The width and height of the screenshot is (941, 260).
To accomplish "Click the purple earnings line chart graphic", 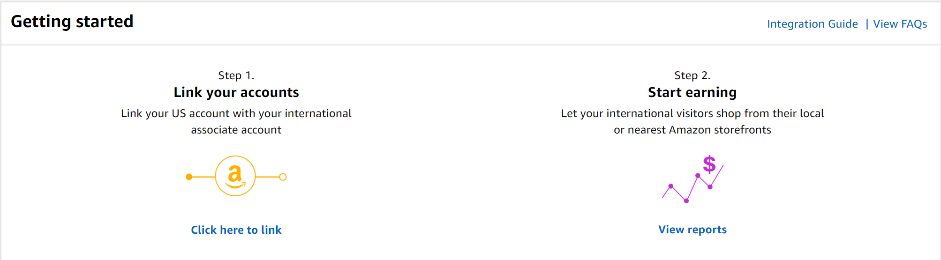I will (x=693, y=179).
